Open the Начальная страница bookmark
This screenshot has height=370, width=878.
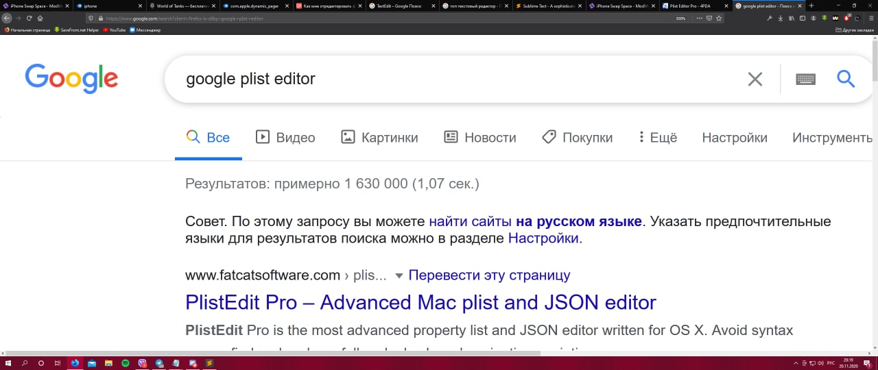click(27, 30)
